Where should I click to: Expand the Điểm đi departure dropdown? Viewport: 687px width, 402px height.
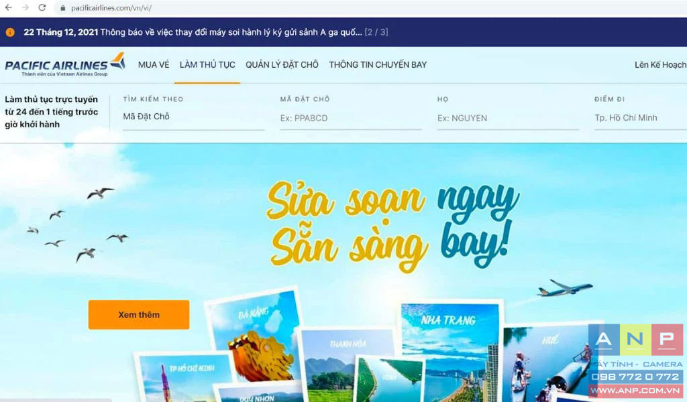[x=641, y=118]
